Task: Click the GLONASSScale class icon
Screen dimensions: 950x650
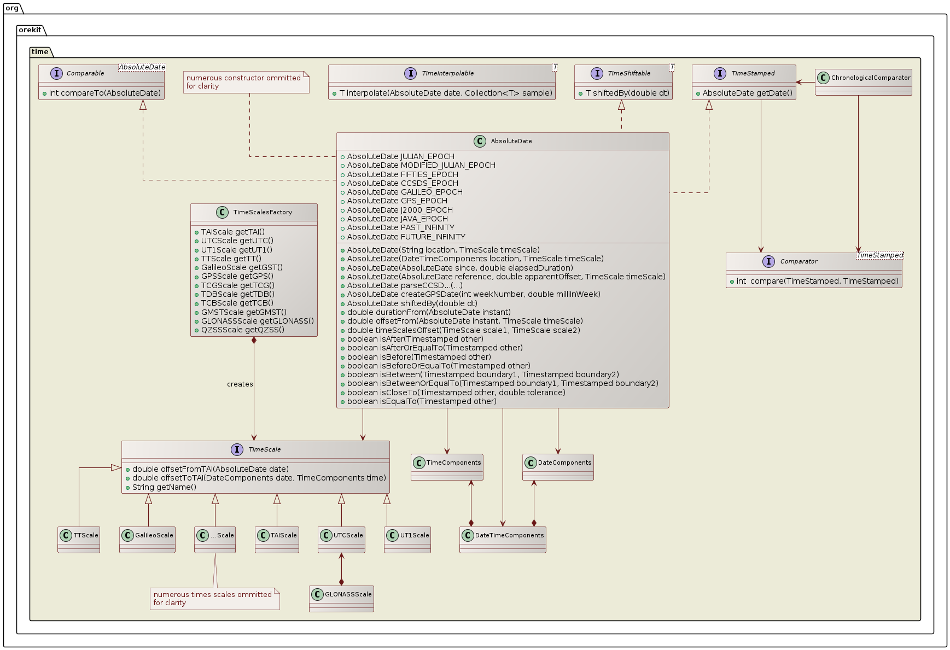Action: click(x=318, y=594)
